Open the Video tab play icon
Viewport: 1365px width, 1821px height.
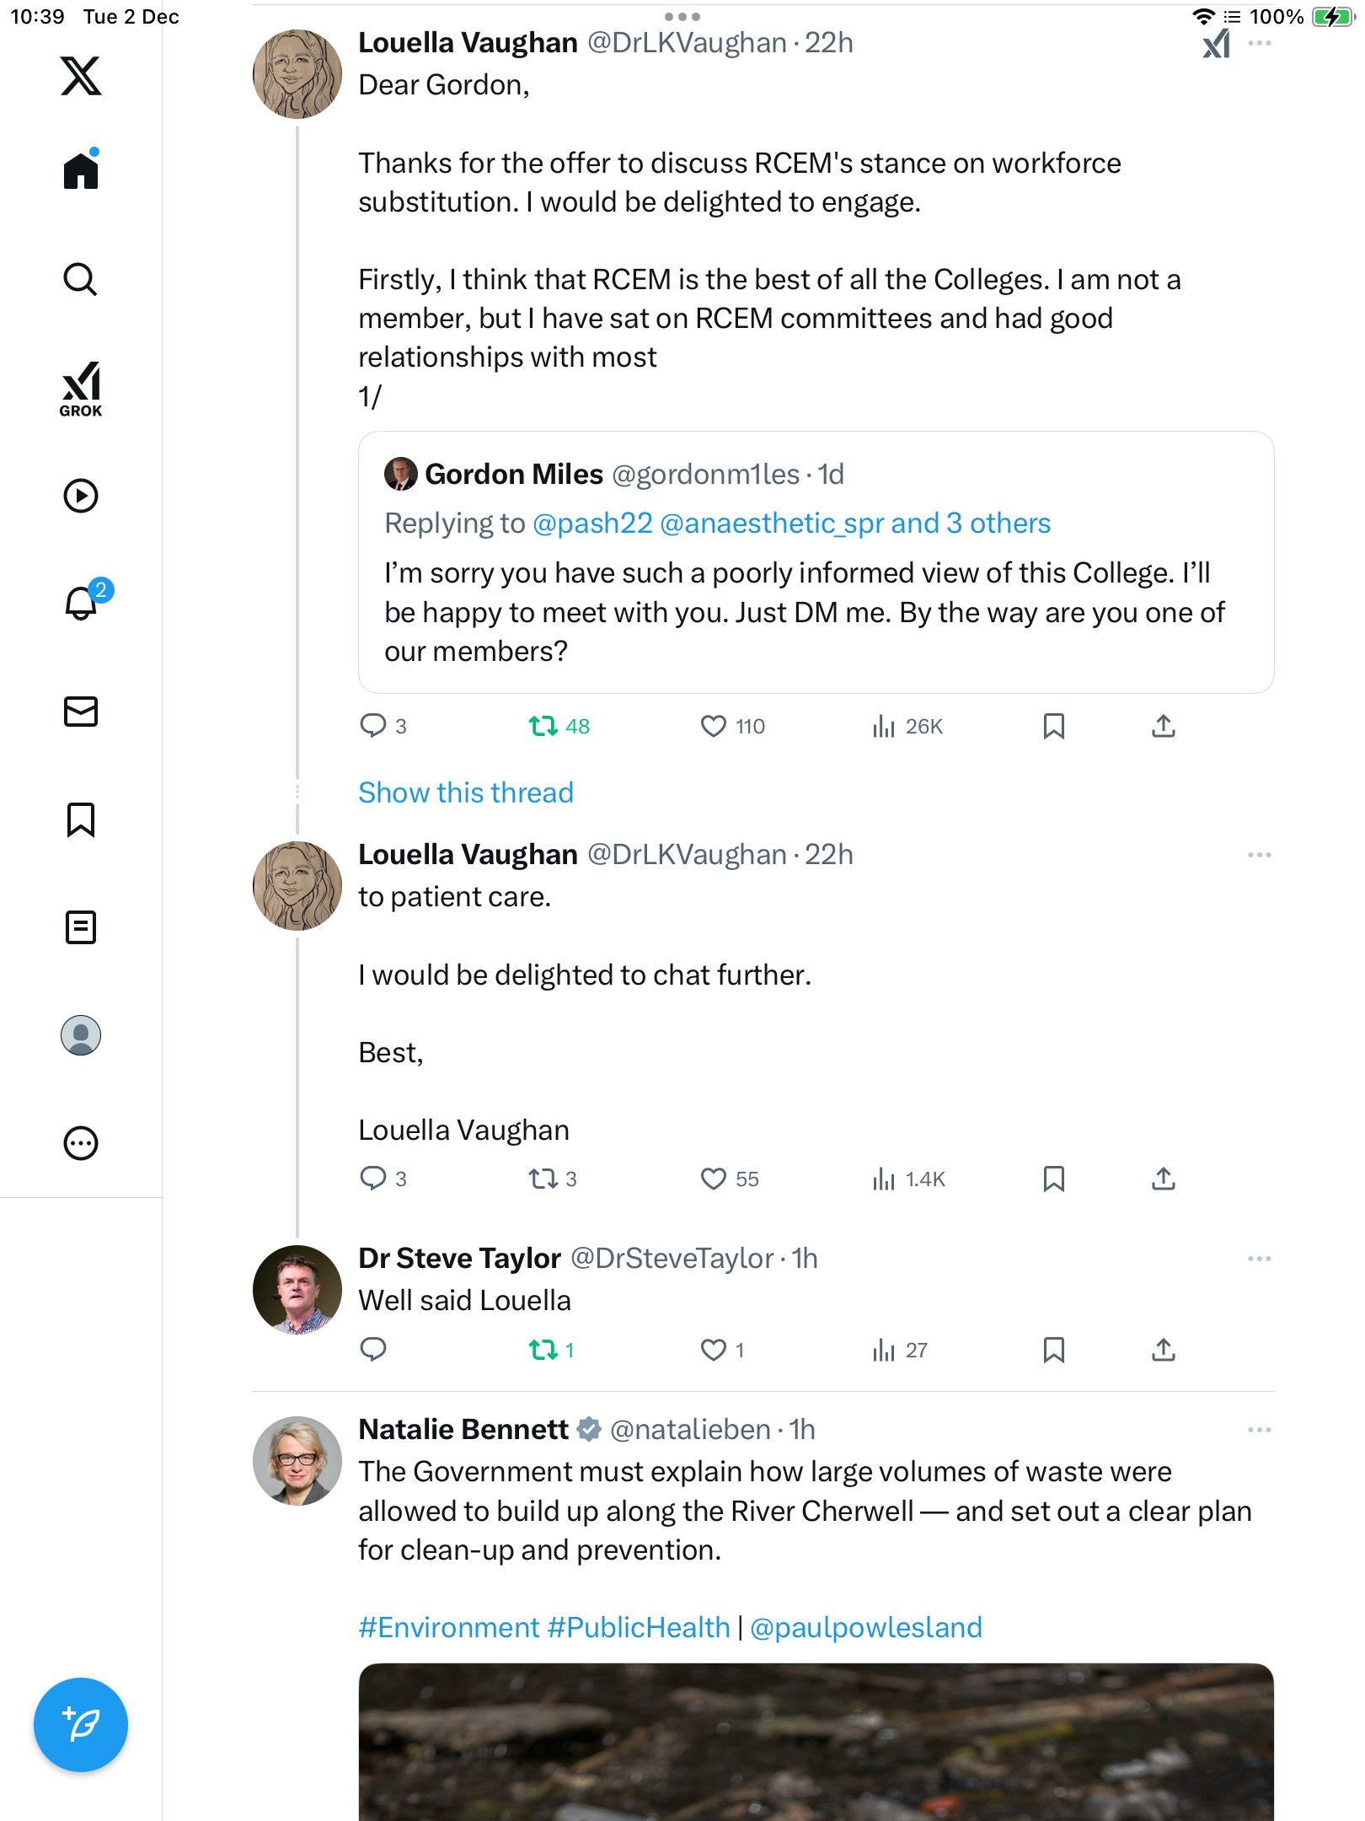coord(81,496)
